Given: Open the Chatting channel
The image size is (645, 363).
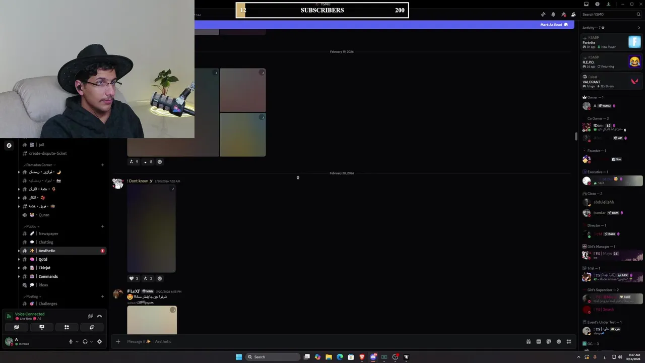Looking at the screenshot, I should (x=63, y=242).
